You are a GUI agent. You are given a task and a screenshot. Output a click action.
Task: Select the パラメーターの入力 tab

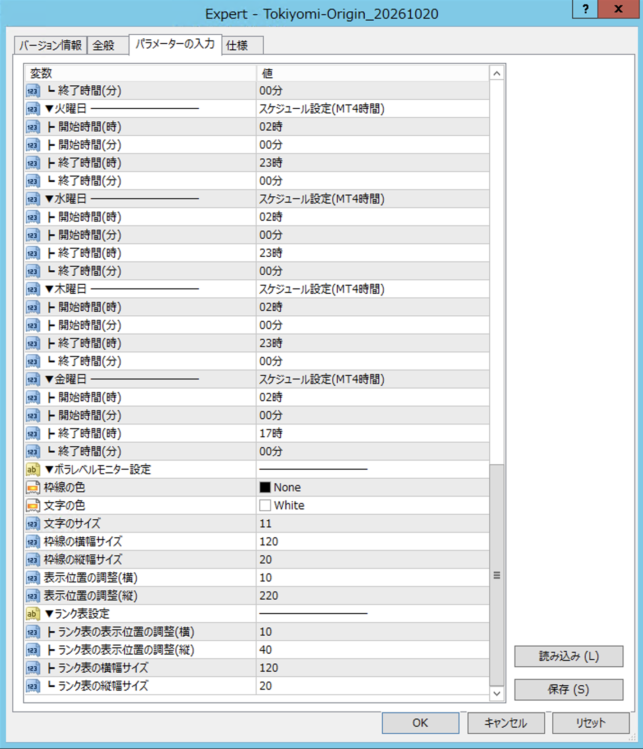pyautogui.click(x=175, y=44)
